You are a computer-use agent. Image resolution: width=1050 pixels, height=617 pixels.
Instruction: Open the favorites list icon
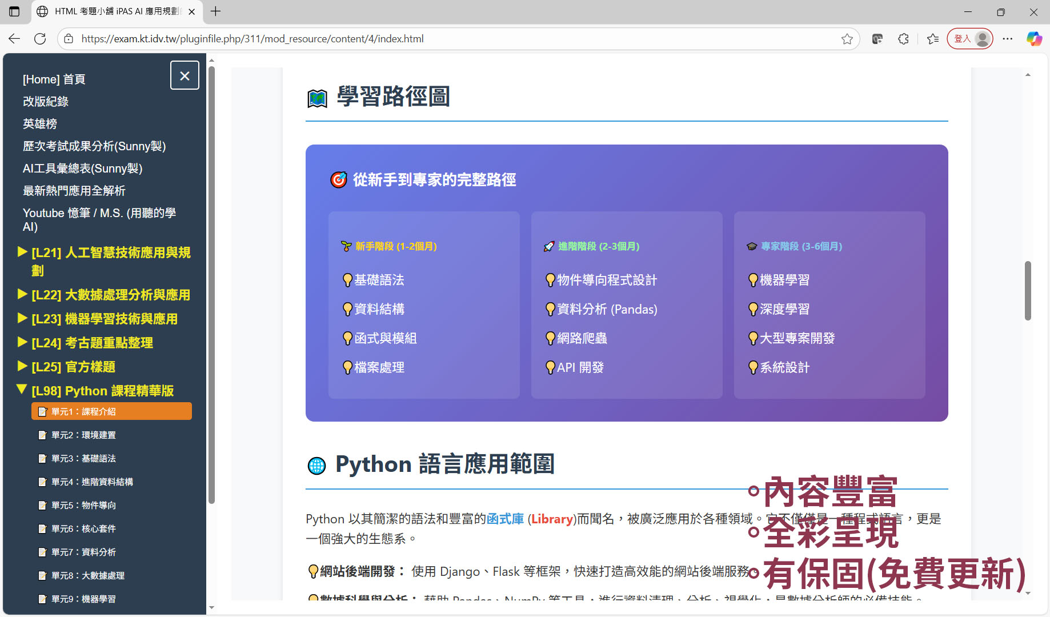(933, 39)
